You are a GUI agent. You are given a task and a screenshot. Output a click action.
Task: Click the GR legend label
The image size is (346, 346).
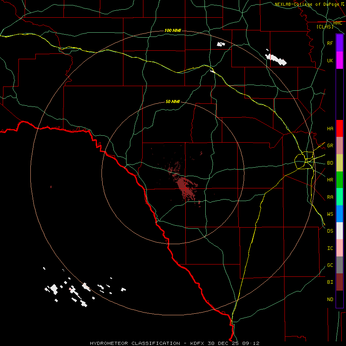coord(330,146)
